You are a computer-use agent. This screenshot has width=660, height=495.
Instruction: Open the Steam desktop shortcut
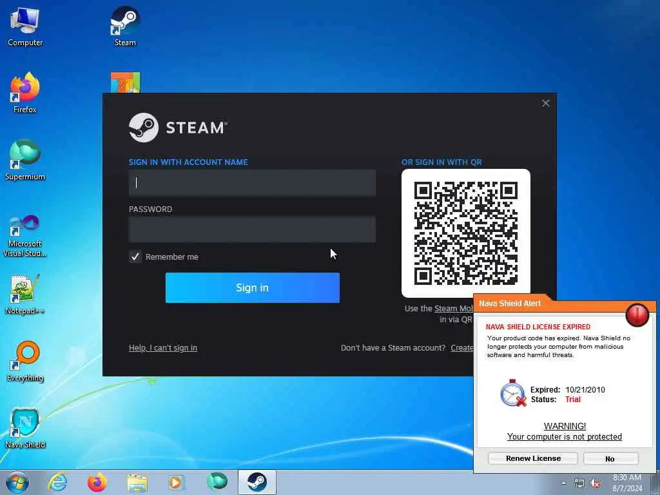tap(125, 26)
